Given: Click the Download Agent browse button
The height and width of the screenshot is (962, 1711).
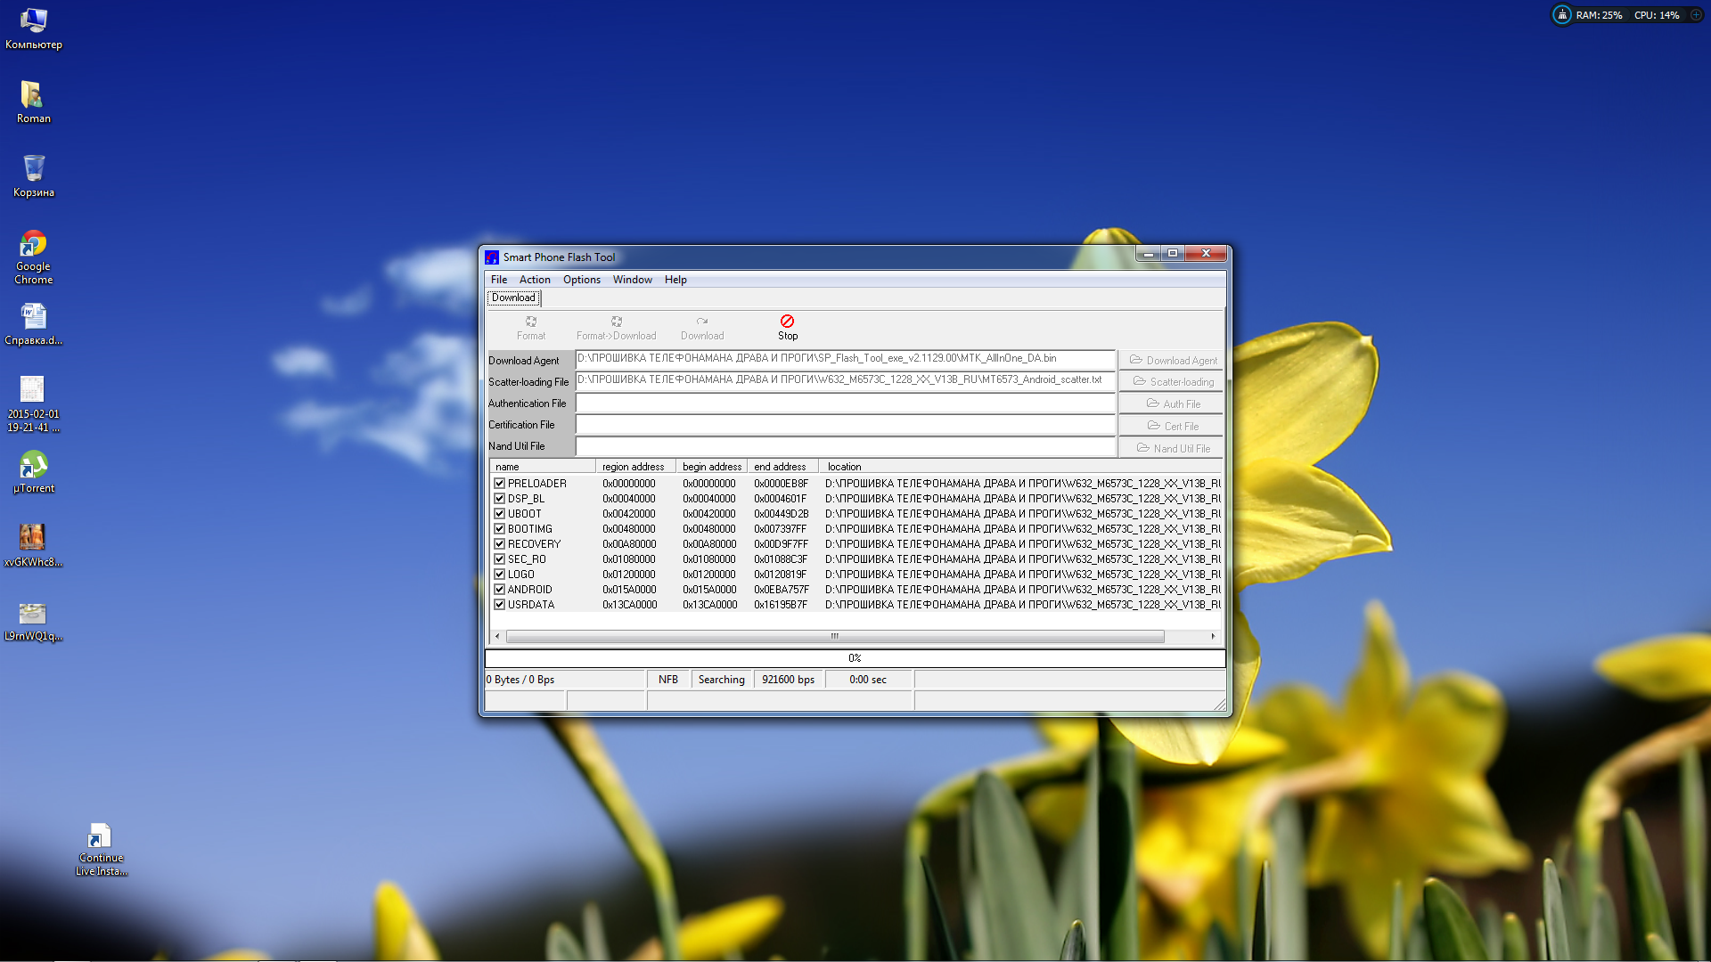Looking at the screenshot, I should coord(1171,361).
